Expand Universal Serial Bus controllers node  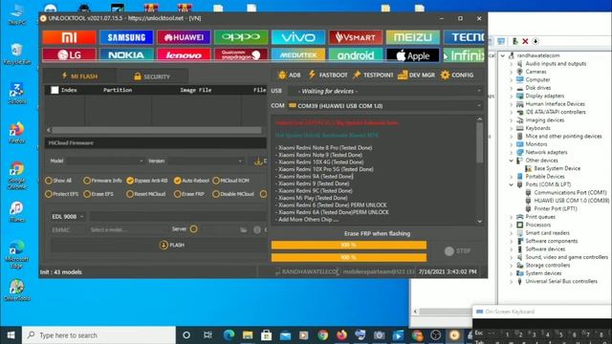pos(512,281)
